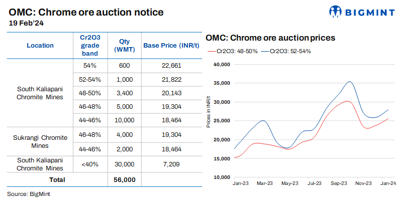Select the total quantity 56,000
This screenshot has height=201, width=404.
click(x=124, y=179)
